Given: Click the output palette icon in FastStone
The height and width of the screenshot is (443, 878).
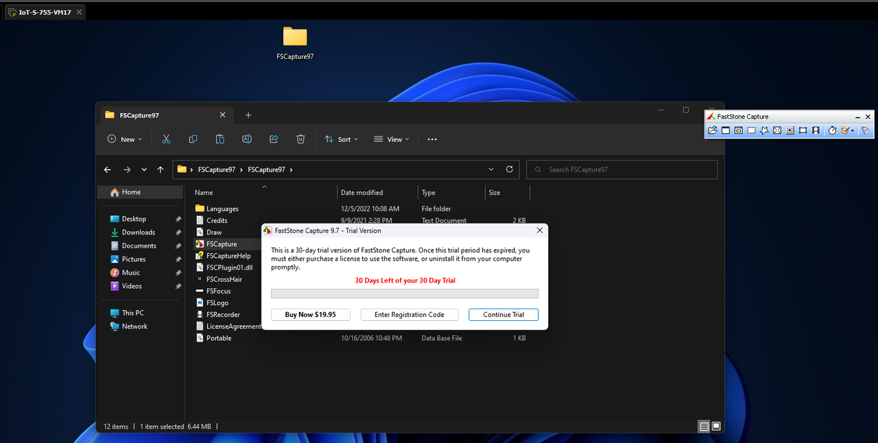Looking at the screenshot, I should coord(846,130).
